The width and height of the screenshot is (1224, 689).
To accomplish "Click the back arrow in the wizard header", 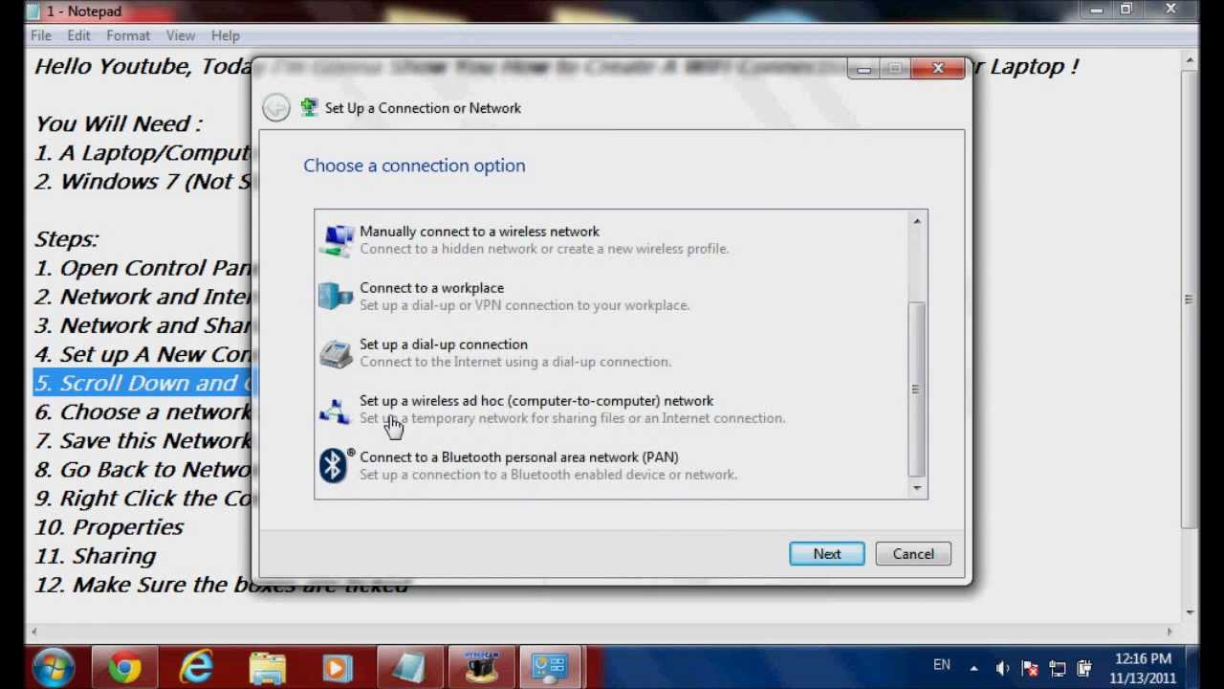I will [276, 108].
